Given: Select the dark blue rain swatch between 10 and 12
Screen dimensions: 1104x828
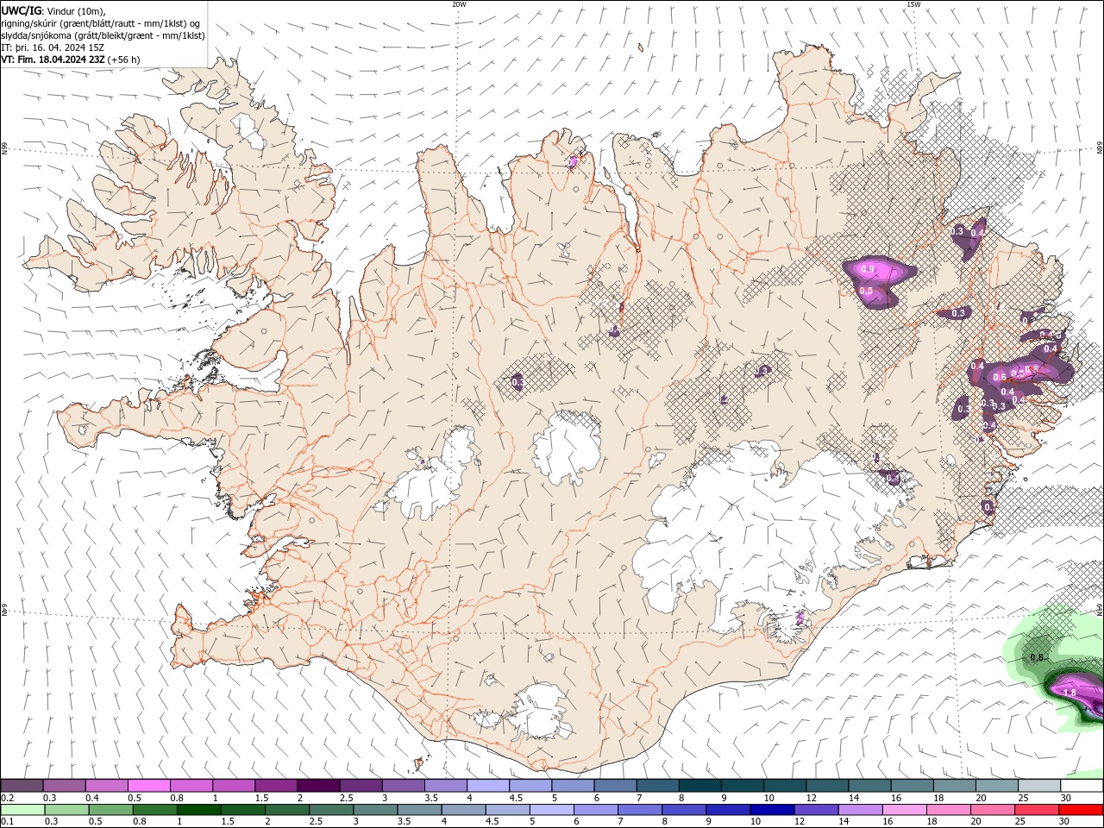Looking at the screenshot, I should (x=772, y=809).
